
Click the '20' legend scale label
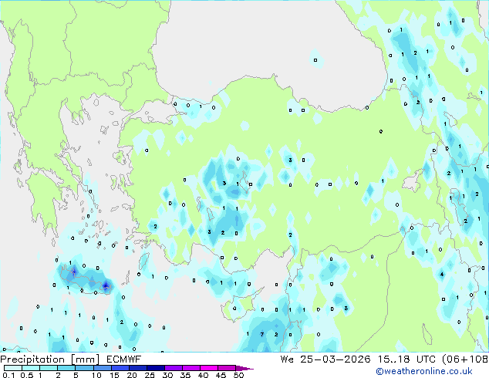[132, 375]
